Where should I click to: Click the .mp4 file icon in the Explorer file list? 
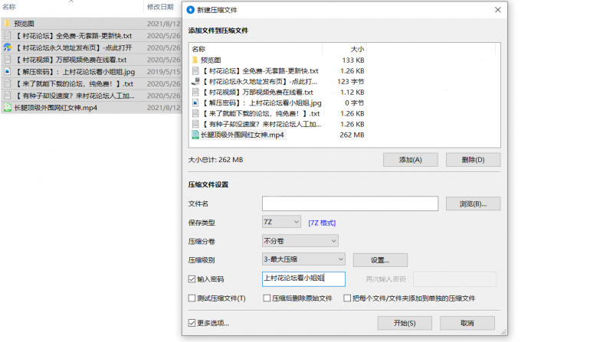7,108
